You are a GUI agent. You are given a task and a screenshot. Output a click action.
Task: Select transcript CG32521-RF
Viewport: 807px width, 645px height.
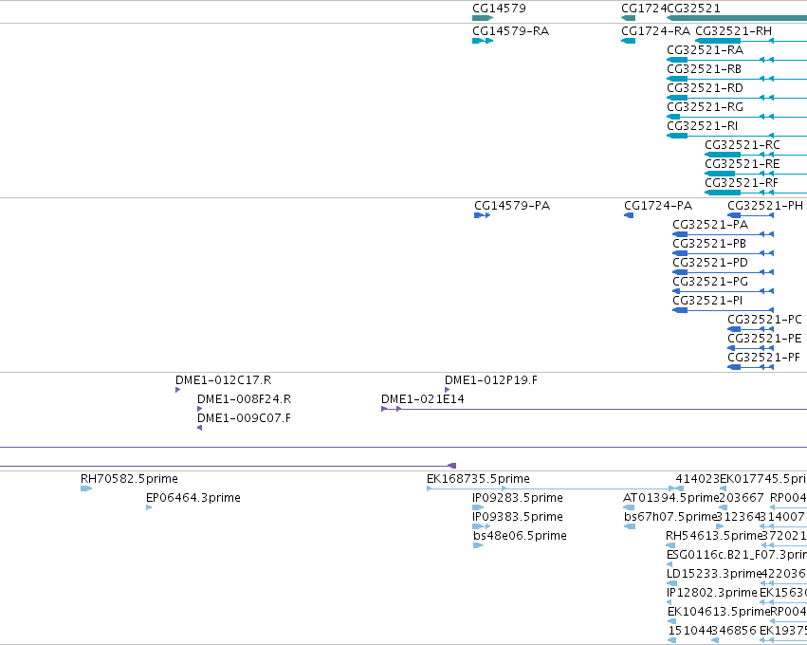[x=742, y=183]
